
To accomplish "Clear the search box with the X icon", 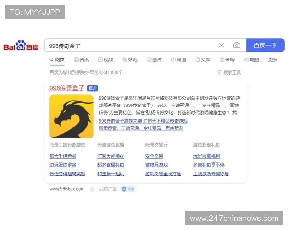I will pos(221,46).
